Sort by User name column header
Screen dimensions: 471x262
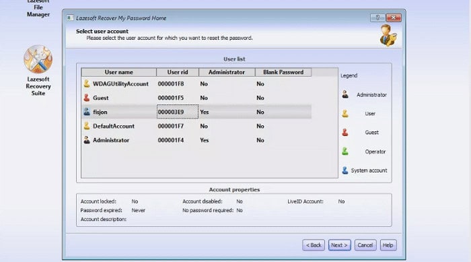coord(118,72)
